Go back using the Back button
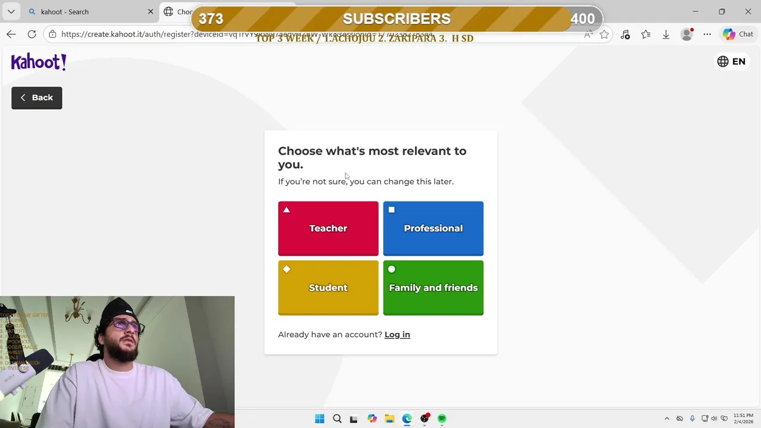761x428 pixels. tap(36, 97)
